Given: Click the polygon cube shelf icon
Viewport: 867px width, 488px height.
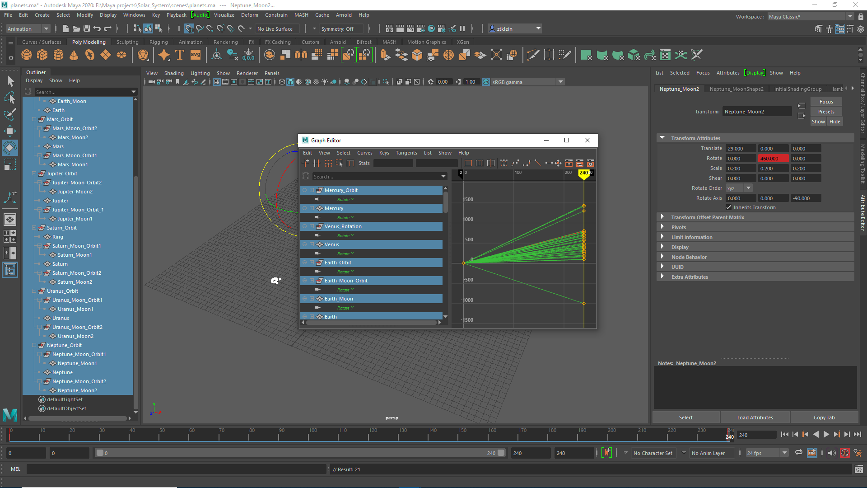Looking at the screenshot, I should tap(42, 55).
